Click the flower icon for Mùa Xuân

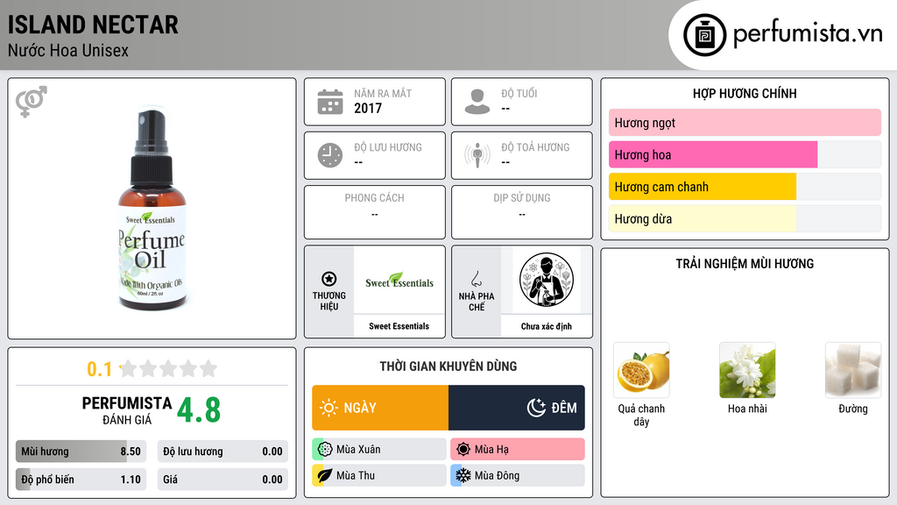click(x=325, y=449)
